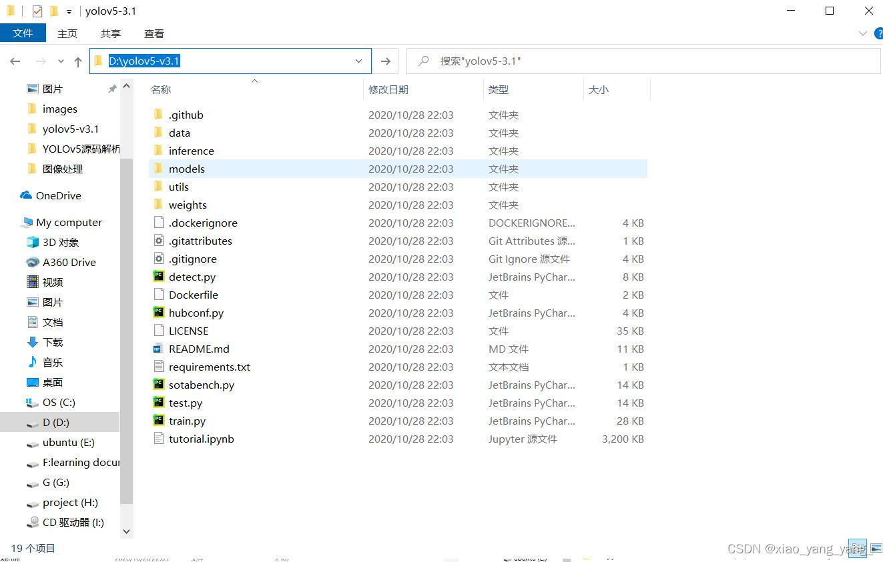Click the hubconf.py PyCharm file icon
Image resolution: width=883 pixels, height=562 pixels.
158,313
